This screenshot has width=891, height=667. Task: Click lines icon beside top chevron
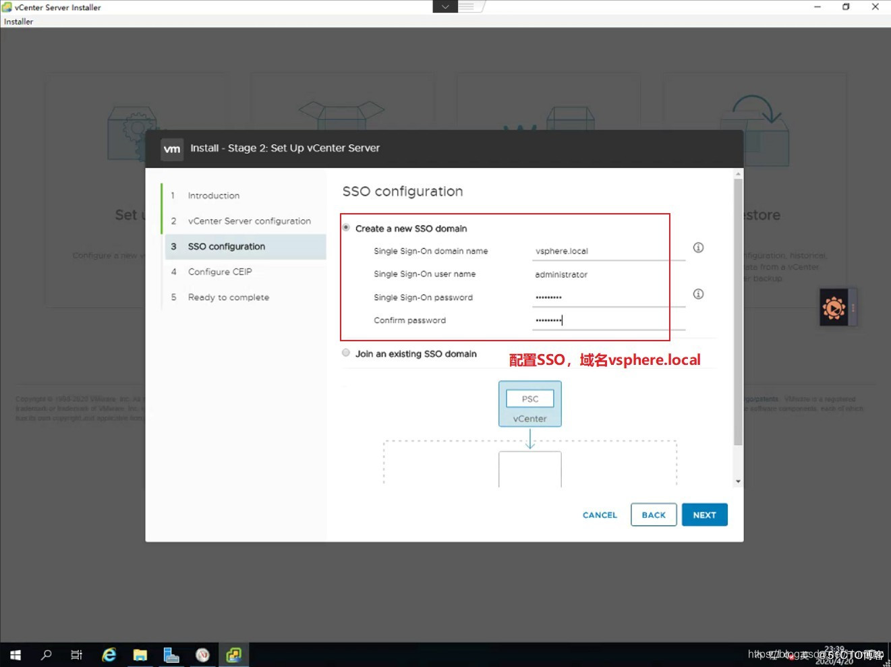click(x=467, y=7)
